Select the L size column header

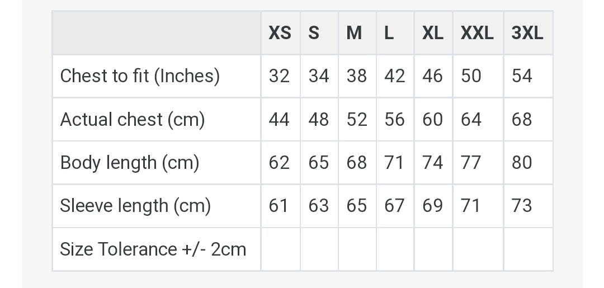pyautogui.click(x=389, y=33)
